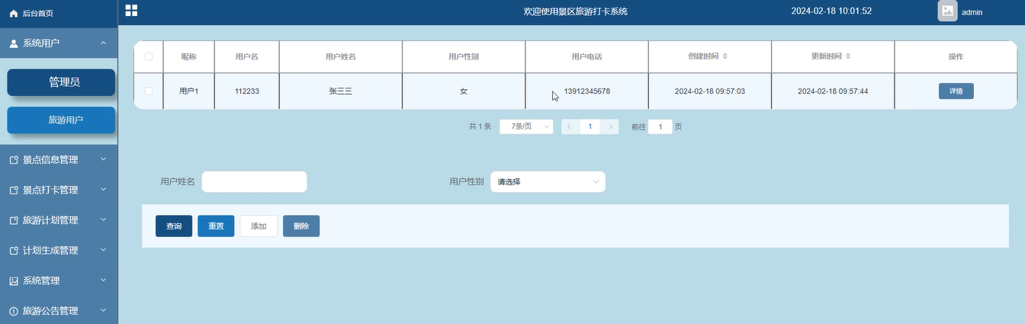
Task: Click the admin avatar image icon
Action: tap(947, 11)
